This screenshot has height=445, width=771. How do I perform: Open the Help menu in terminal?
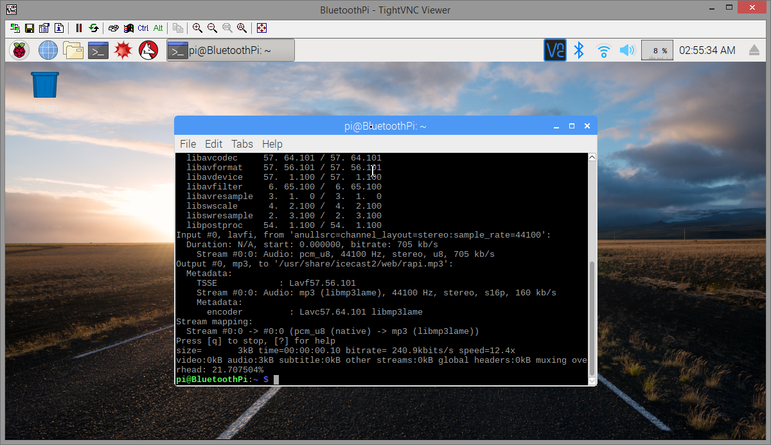tap(272, 144)
